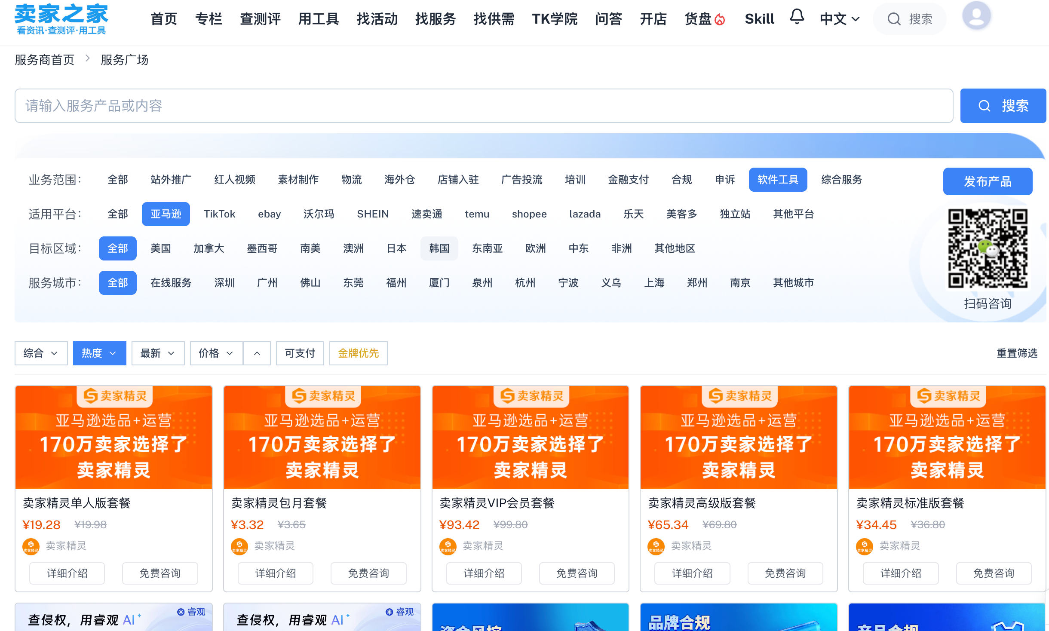Open the 综合 sort dropdown

(x=41, y=353)
